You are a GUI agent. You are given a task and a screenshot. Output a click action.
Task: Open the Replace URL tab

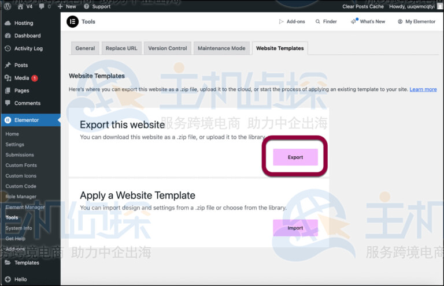coord(121,48)
